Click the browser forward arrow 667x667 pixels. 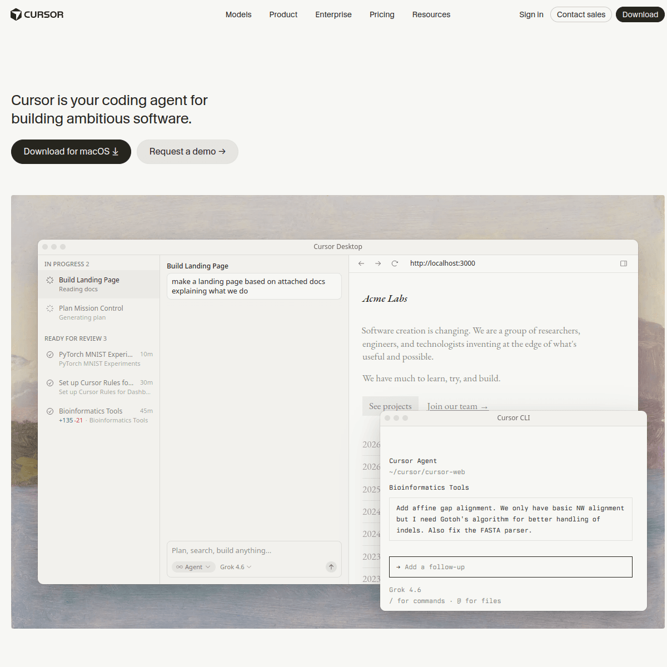coord(378,263)
